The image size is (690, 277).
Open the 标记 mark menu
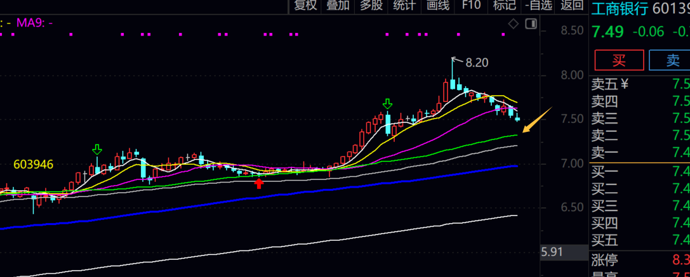504,6
